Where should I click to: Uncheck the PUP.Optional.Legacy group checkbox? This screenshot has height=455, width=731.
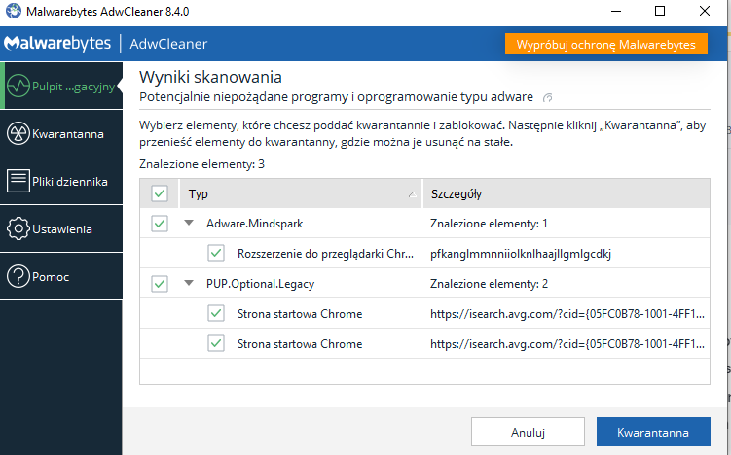(160, 283)
